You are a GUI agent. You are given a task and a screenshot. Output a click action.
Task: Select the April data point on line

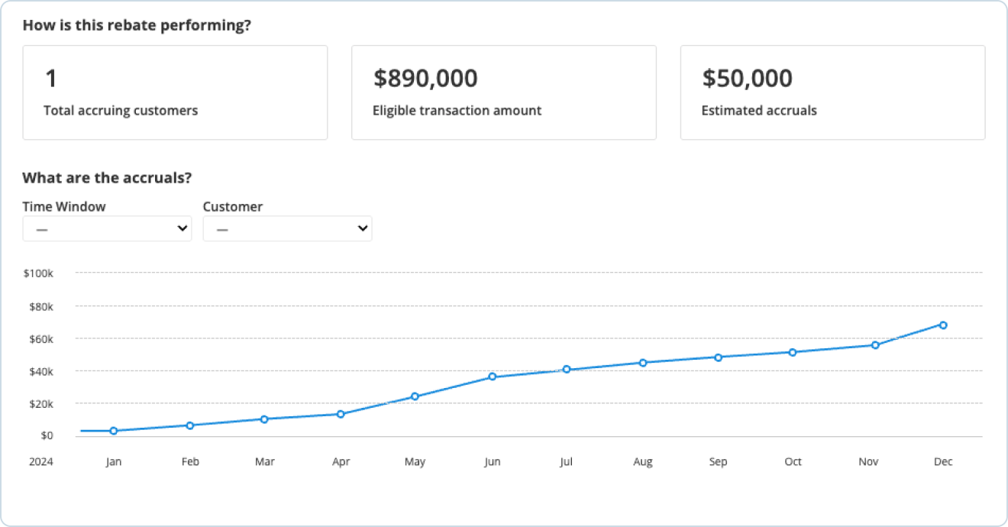(x=341, y=414)
